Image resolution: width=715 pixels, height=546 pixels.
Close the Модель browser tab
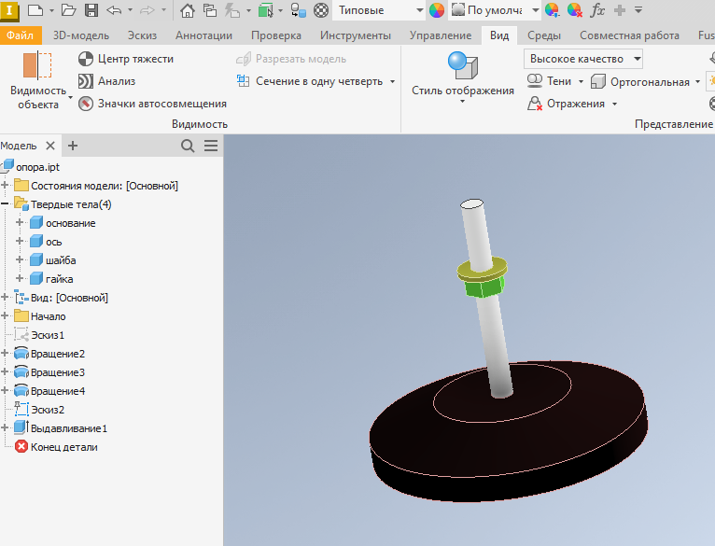50,146
